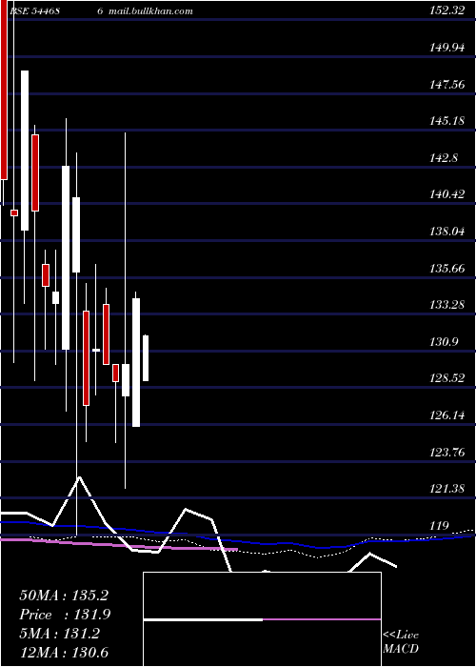Click the 147.56 price axis label
The height and width of the screenshot is (667, 476).
click(x=446, y=85)
